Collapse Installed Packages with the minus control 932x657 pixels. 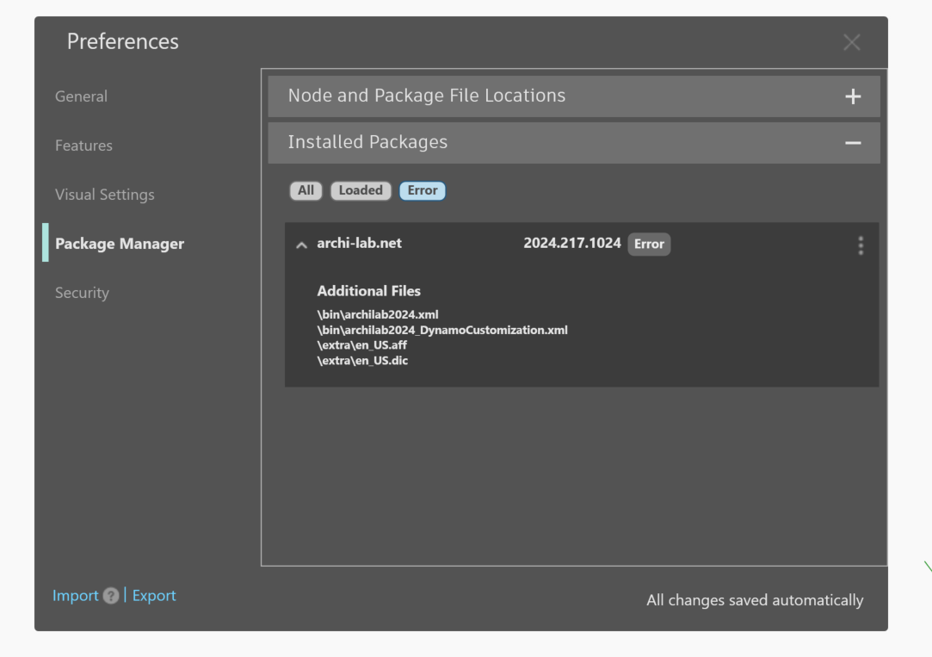[852, 141]
